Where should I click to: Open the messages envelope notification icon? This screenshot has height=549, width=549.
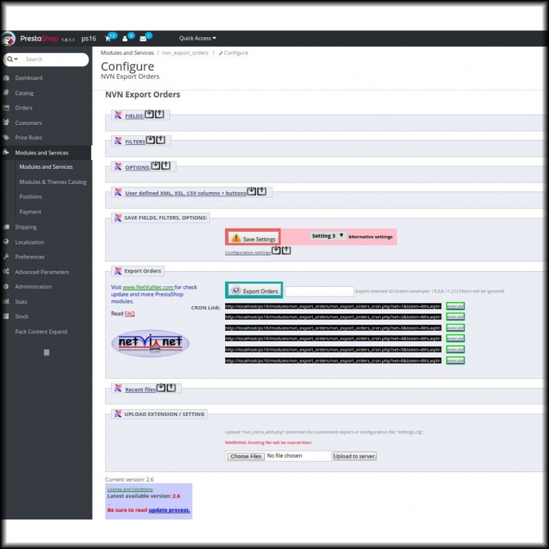click(x=143, y=38)
